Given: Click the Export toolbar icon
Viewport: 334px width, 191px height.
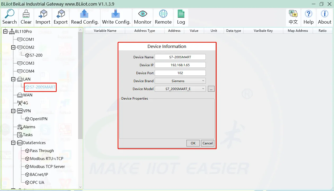Looking at the screenshot, I should [x=61, y=14].
